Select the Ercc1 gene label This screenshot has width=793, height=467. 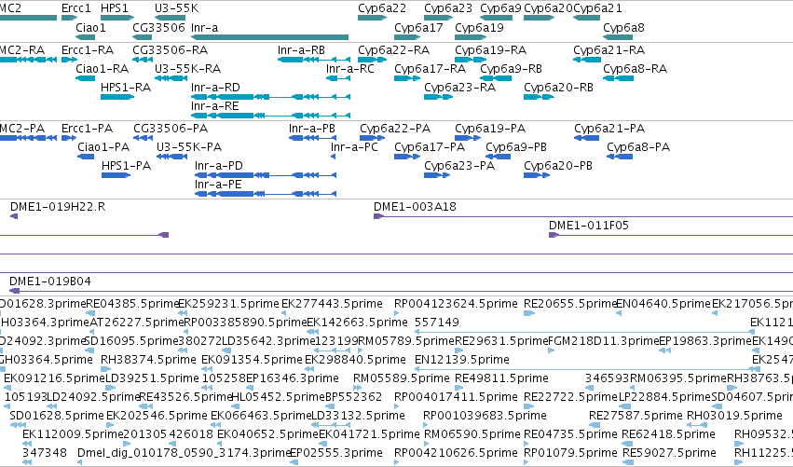click(x=75, y=8)
